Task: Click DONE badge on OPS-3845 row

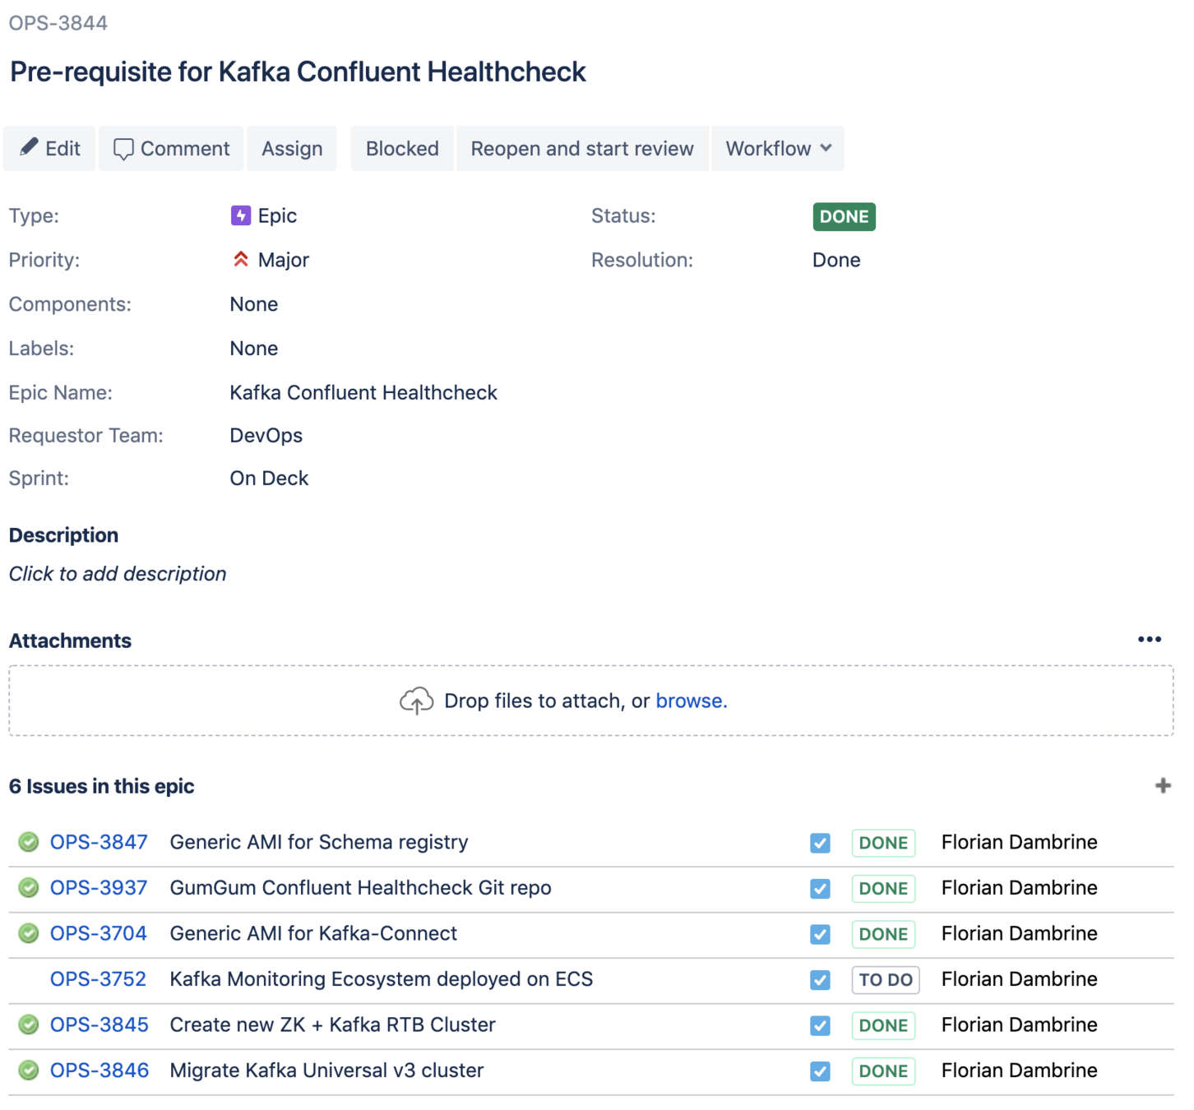Action: [x=883, y=1025]
